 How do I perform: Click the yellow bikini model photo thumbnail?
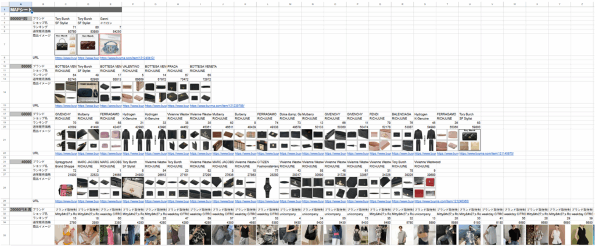[66, 234]
